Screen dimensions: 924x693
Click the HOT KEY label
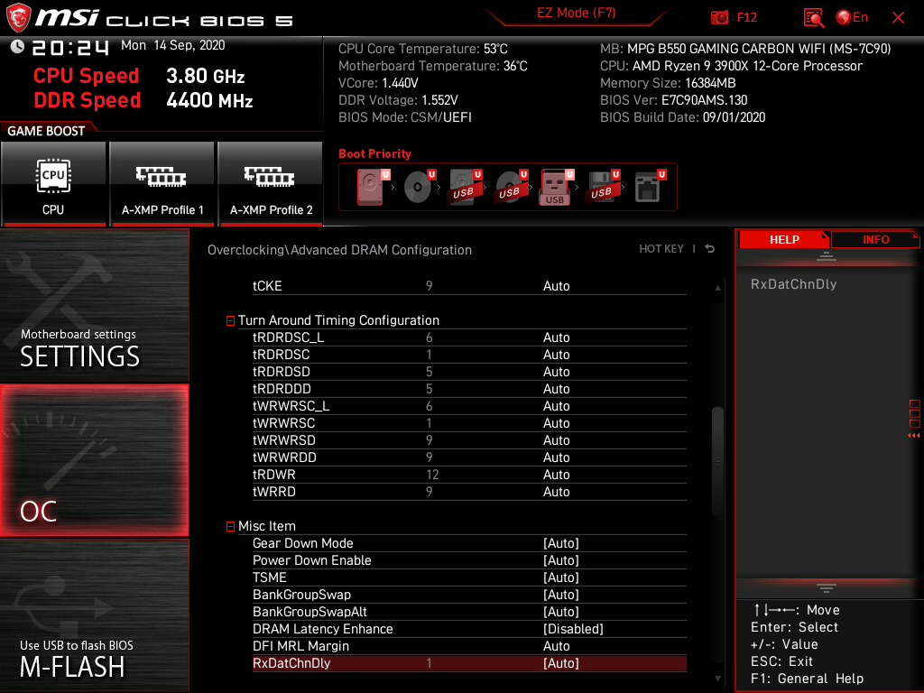[x=661, y=249]
